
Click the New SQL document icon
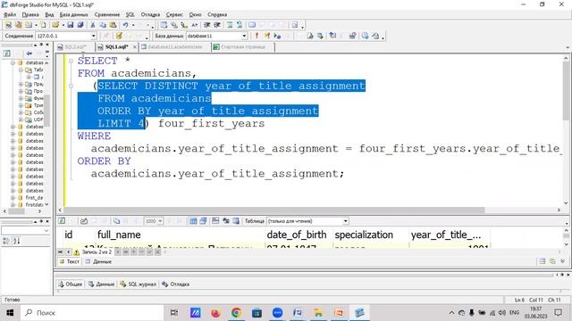[8, 25]
